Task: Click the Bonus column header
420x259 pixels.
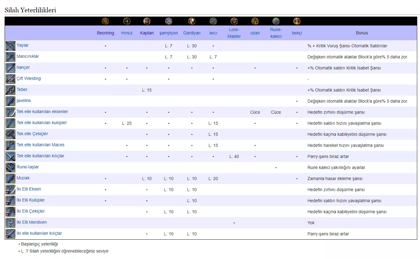Action: pyautogui.click(x=362, y=33)
